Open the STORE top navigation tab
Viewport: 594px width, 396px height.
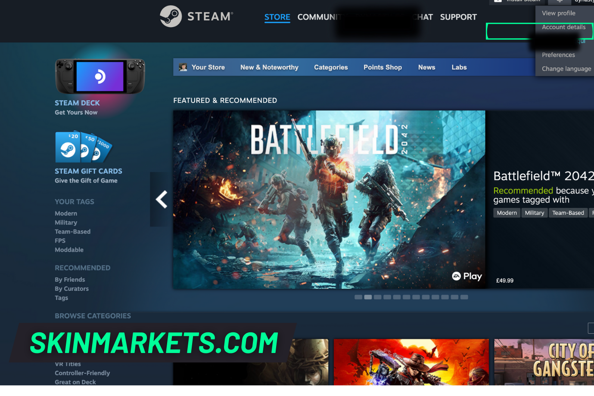coord(277,17)
